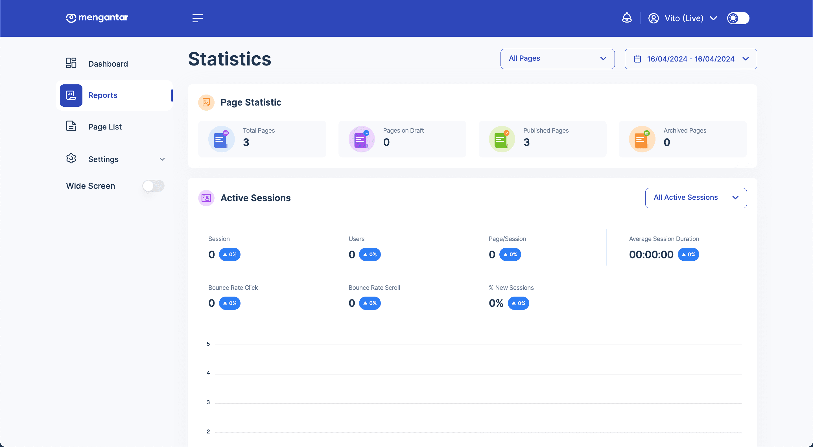Viewport: 813px width, 447px height.
Task: Click the Published Pages count stat
Action: pyautogui.click(x=526, y=142)
